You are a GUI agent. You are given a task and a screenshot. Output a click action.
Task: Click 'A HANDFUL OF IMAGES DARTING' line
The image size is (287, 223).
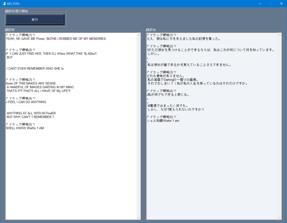(41, 87)
